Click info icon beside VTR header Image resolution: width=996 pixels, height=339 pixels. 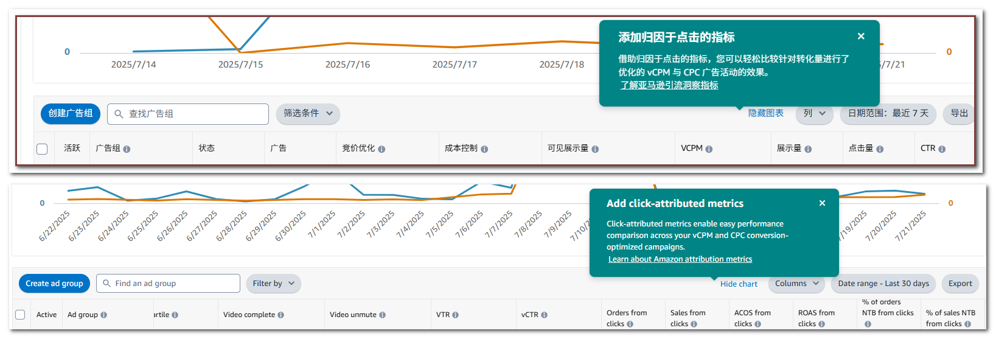tap(455, 315)
